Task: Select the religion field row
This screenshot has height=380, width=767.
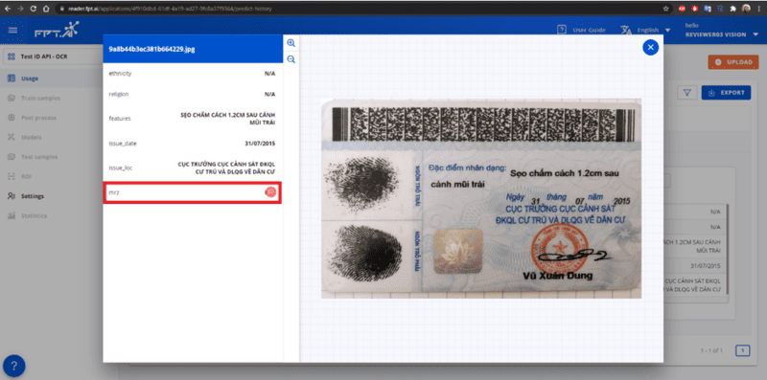Action: click(193, 94)
